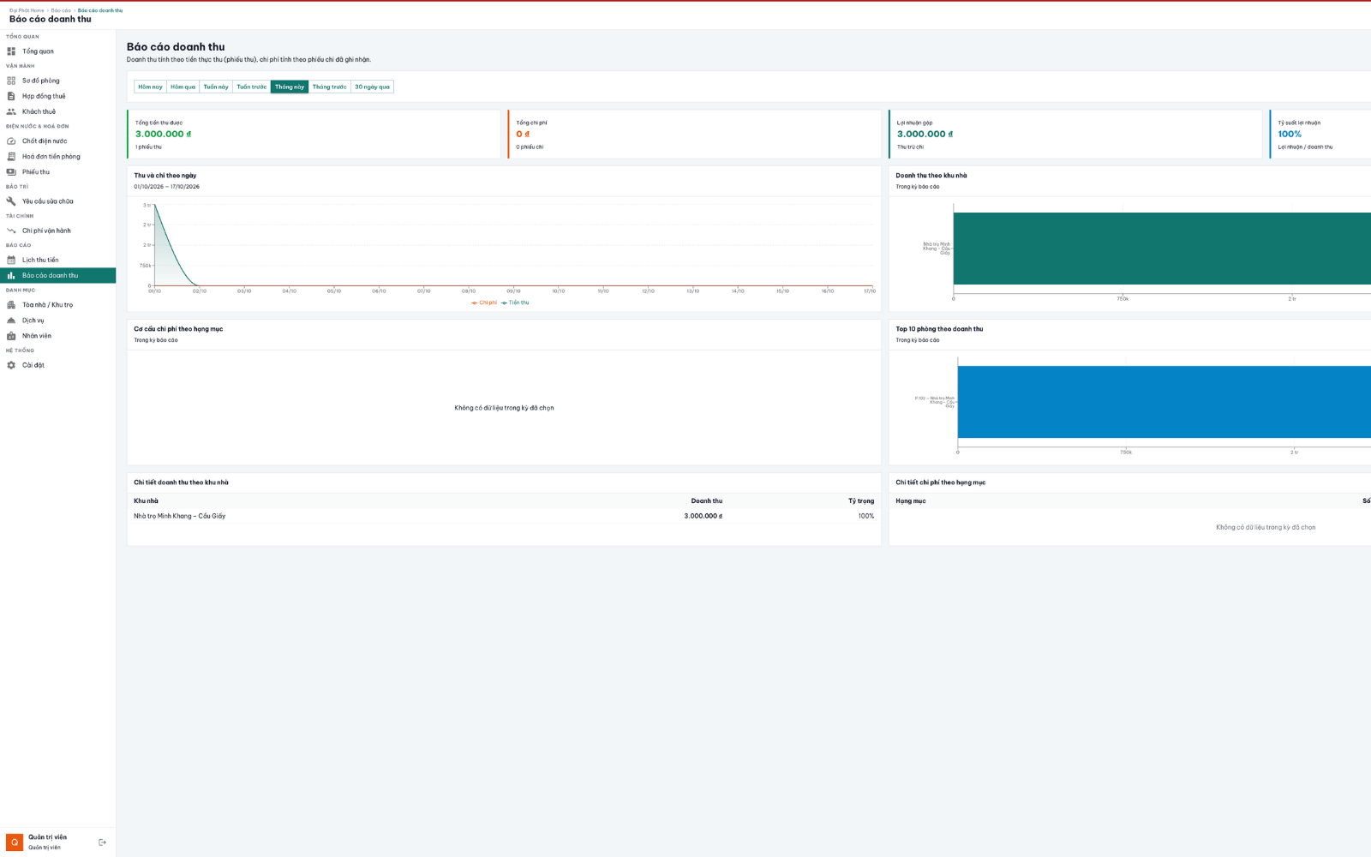Click the Sơ đồ phòng grid icon

point(11,81)
